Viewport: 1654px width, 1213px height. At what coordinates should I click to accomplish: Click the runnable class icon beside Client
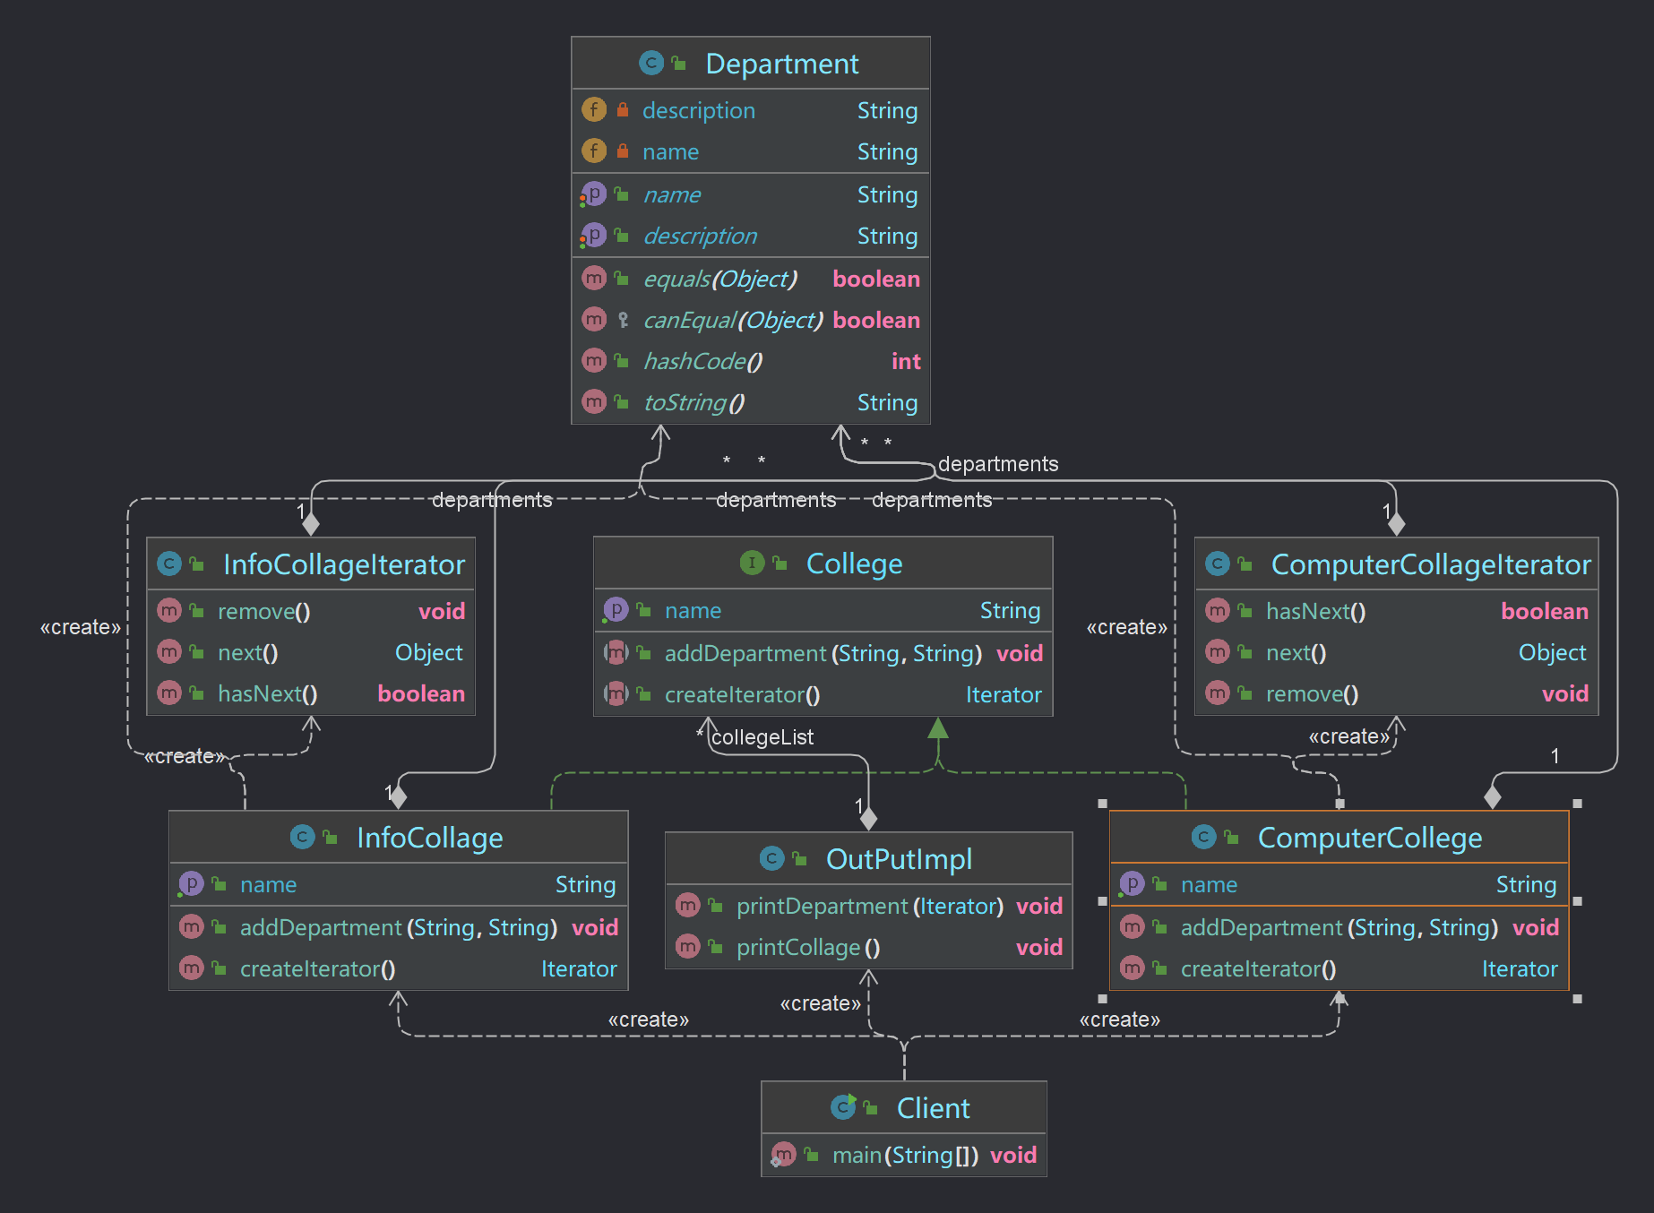(x=843, y=1107)
